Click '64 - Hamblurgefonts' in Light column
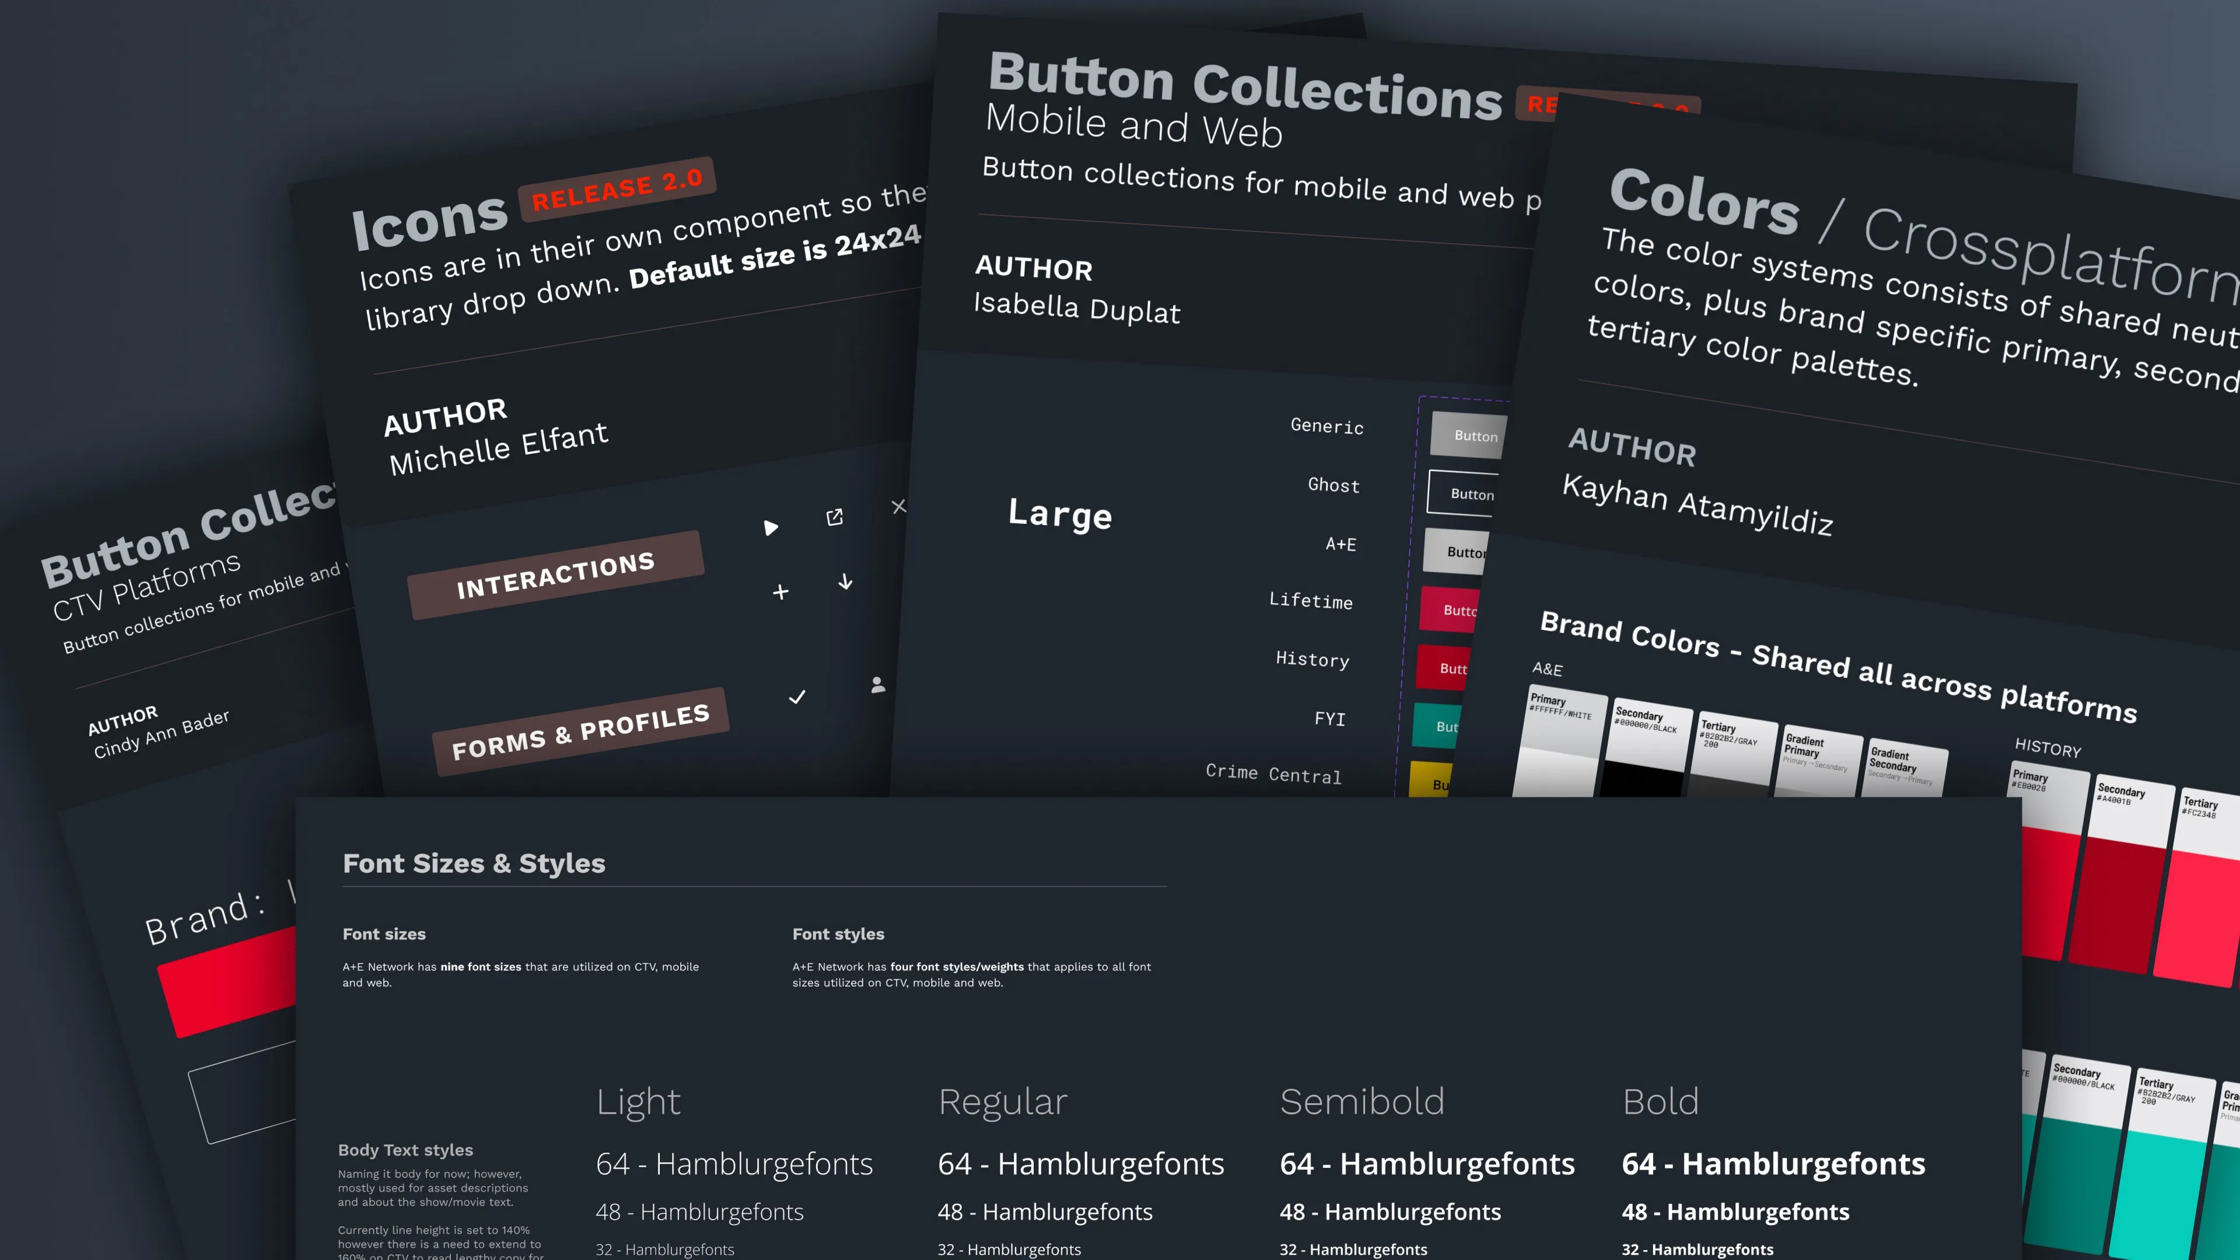This screenshot has width=2240, height=1260. click(x=734, y=1164)
